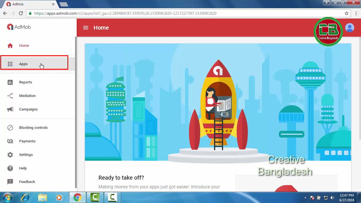Click the AdMob logo in the sidebar
361x203 pixels.
tap(19, 27)
